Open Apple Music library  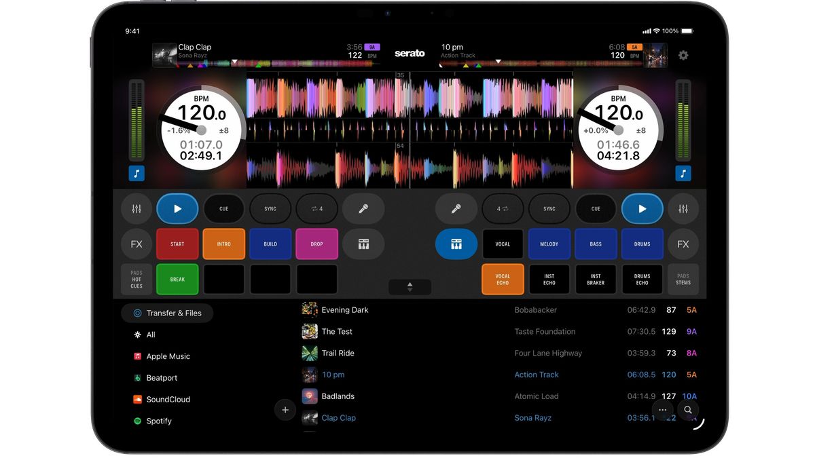pyautogui.click(x=168, y=356)
